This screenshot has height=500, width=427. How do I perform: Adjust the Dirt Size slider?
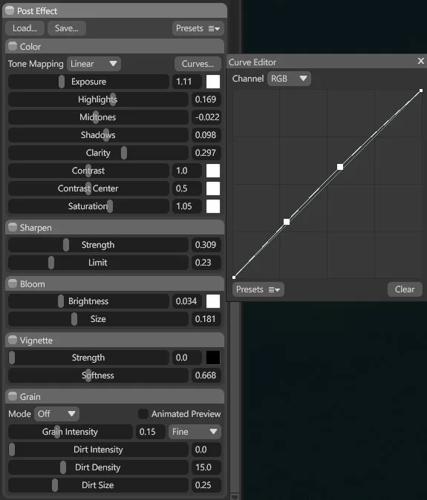click(x=98, y=485)
